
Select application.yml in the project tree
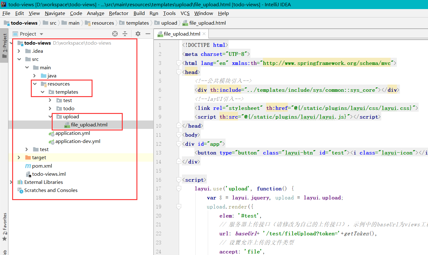[73, 133]
